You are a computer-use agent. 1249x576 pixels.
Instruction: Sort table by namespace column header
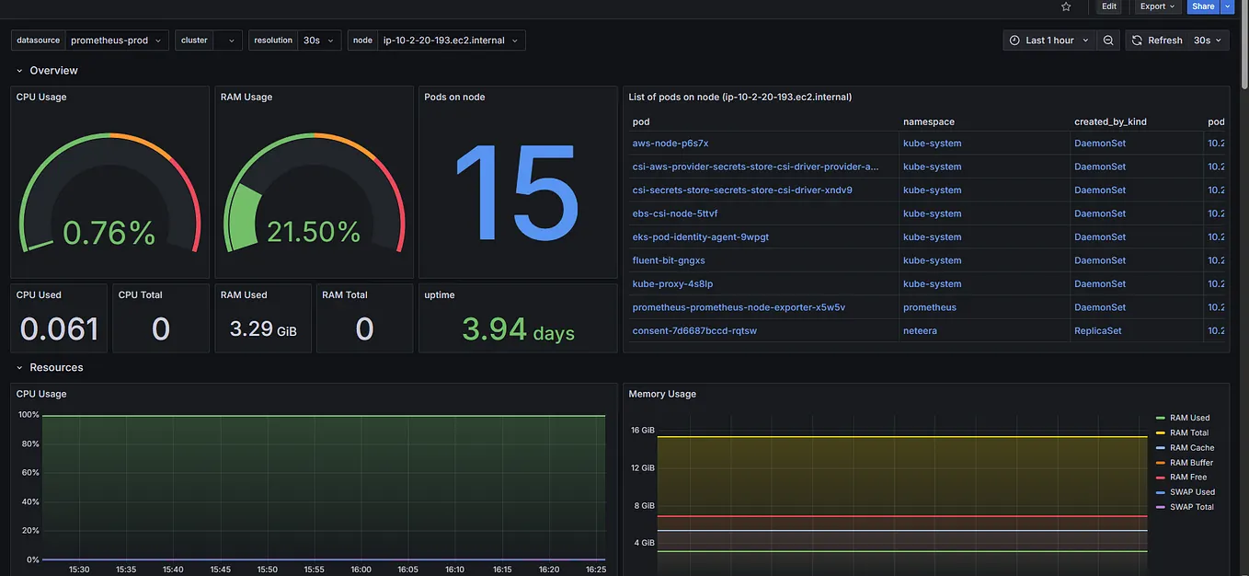(x=929, y=121)
